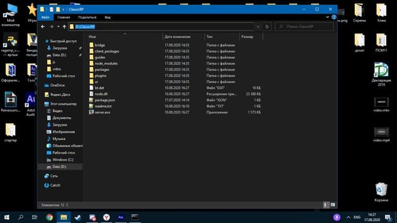Show hidden system tray icons

[349, 217]
